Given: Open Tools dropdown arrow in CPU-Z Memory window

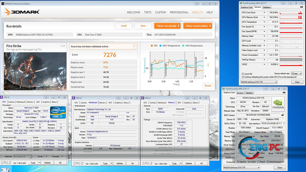Looking at the screenshot, I should click(180, 163).
